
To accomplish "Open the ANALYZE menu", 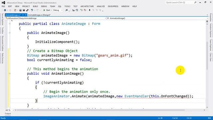I will pos(101,6).
